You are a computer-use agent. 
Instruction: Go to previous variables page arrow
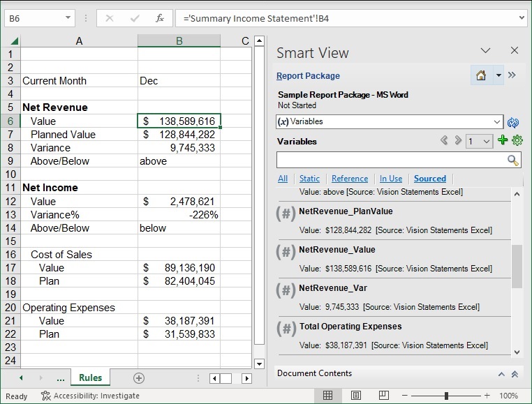pyautogui.click(x=444, y=140)
